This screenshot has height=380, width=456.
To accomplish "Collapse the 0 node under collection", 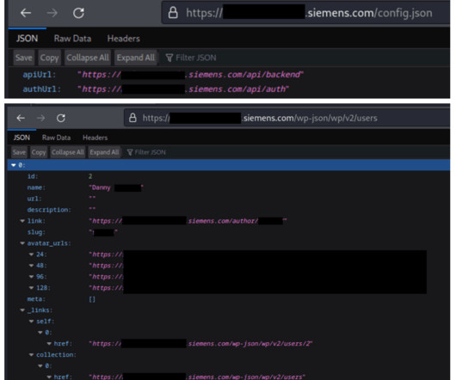I will (x=40, y=365).
